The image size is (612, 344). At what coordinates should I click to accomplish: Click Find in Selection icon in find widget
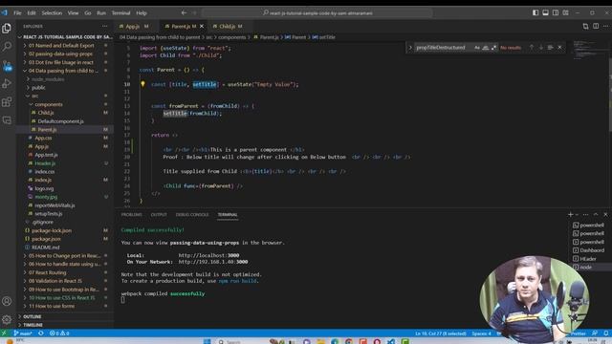tap(551, 47)
